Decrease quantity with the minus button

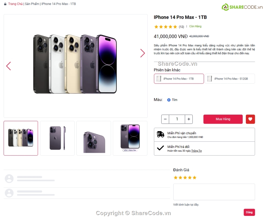tap(165, 119)
